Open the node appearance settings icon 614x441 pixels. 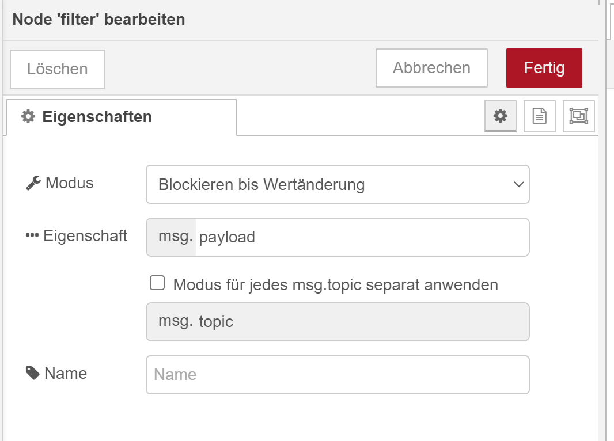pyautogui.click(x=578, y=116)
